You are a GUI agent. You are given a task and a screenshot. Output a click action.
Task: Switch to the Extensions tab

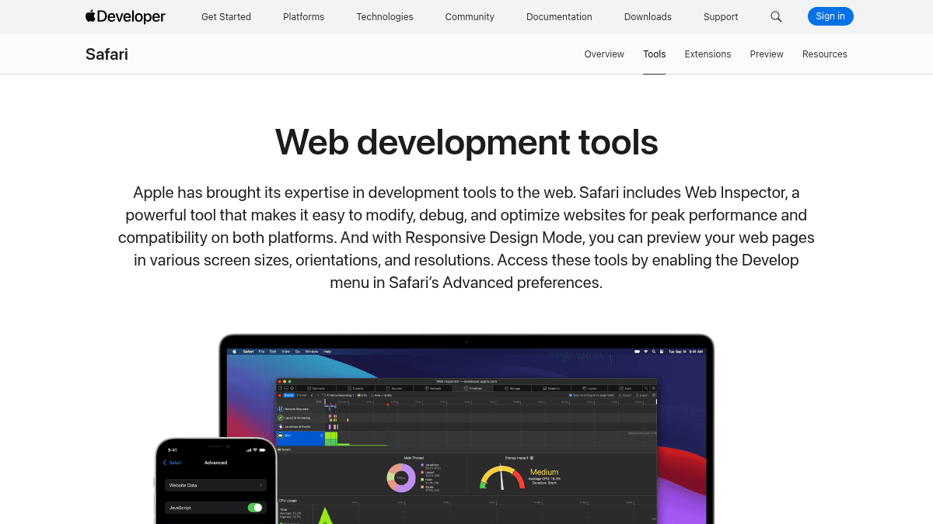tap(708, 54)
